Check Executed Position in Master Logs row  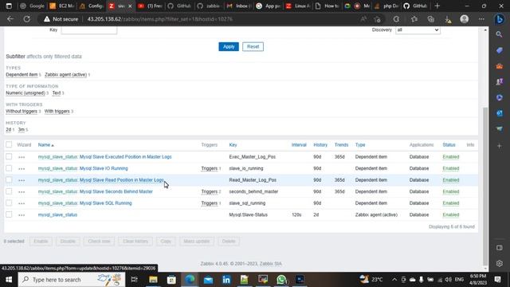9,156
